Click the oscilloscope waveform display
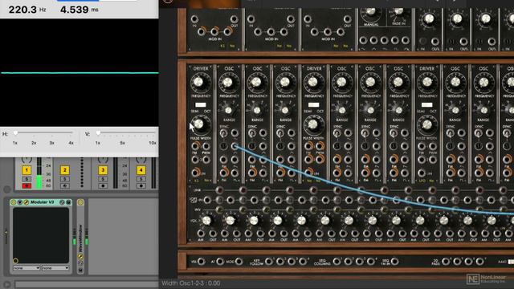Screen dimensions: 514x289 79,72
